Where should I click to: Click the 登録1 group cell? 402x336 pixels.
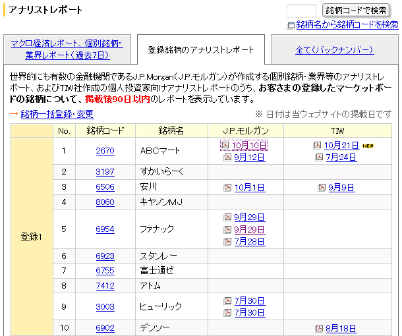(x=32, y=237)
